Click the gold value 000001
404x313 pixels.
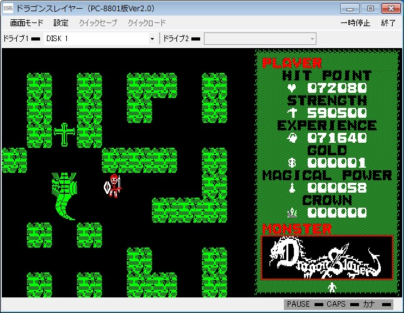tap(337, 163)
